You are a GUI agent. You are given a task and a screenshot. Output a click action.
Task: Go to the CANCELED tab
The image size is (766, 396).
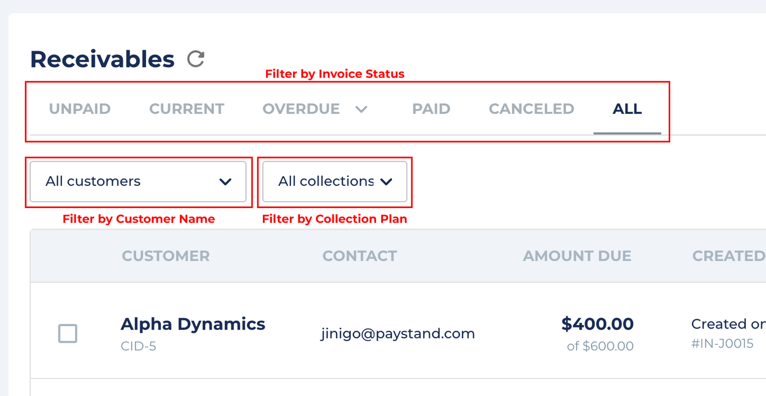[531, 109]
